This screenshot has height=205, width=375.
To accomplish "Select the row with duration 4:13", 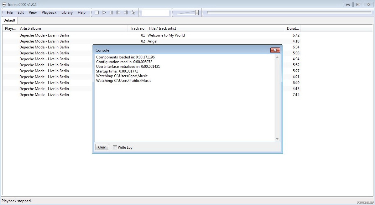I will [296, 89].
